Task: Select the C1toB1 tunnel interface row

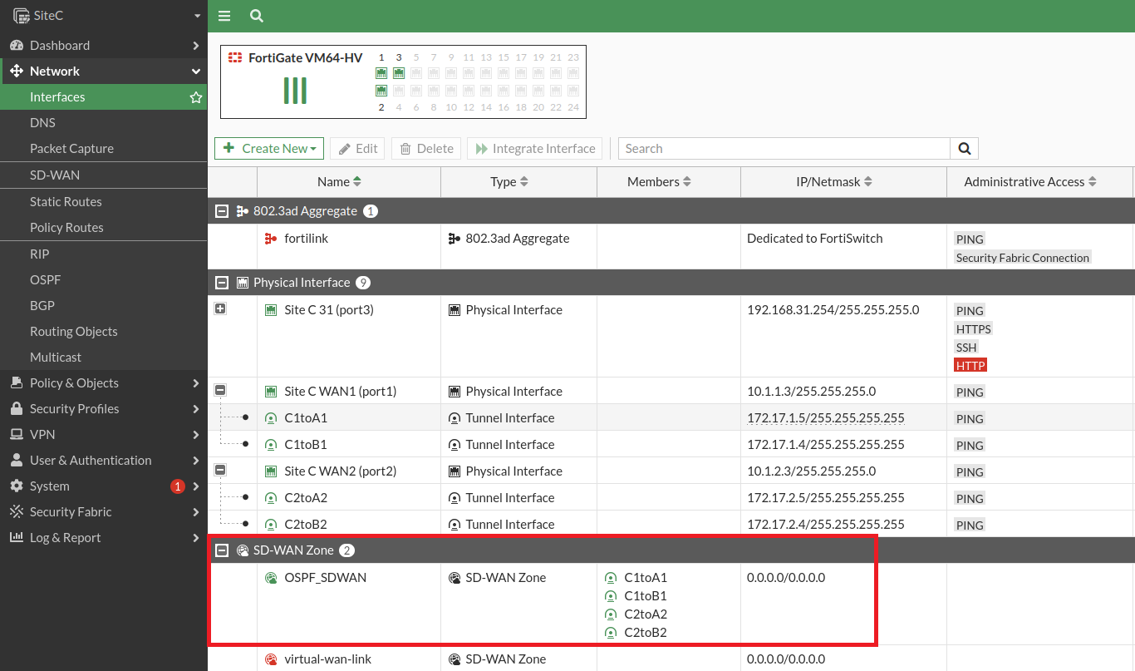Action: (x=671, y=445)
